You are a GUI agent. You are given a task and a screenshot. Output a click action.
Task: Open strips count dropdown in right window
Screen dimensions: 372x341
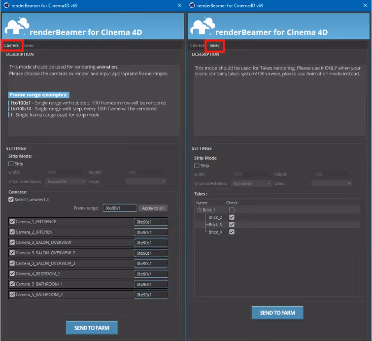click(x=332, y=183)
